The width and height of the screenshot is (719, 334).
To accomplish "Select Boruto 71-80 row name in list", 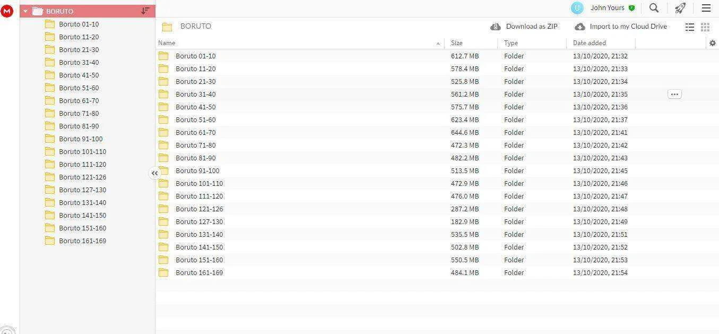I will point(195,145).
